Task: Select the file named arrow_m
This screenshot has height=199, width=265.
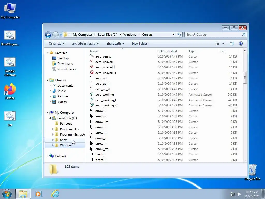Action: pyautogui.click(x=101, y=133)
